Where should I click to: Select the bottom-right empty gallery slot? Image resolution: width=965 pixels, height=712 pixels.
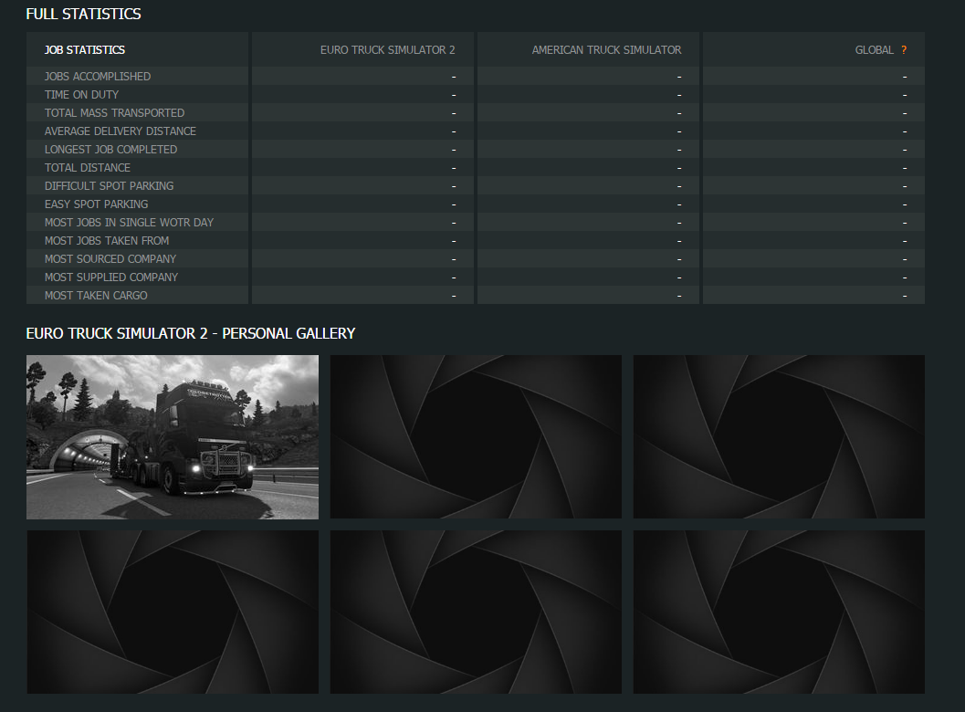click(779, 613)
